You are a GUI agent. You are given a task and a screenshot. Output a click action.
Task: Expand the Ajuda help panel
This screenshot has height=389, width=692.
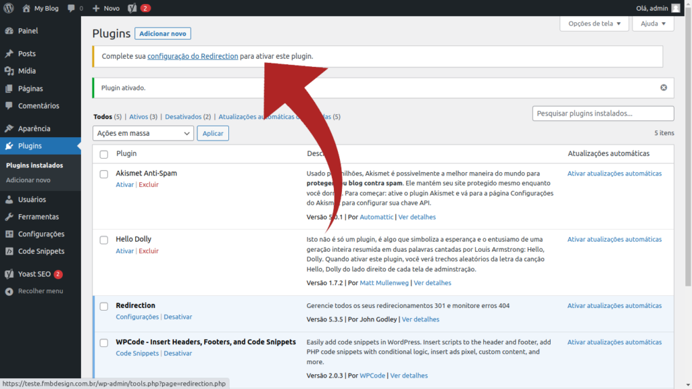pyautogui.click(x=653, y=24)
